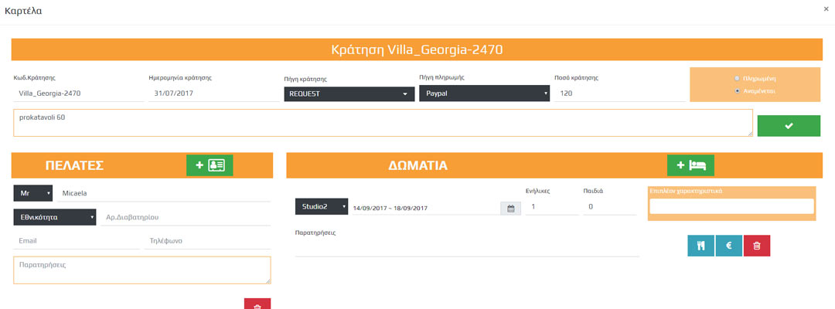Expand the Paypal payment source dropdown

click(484, 93)
